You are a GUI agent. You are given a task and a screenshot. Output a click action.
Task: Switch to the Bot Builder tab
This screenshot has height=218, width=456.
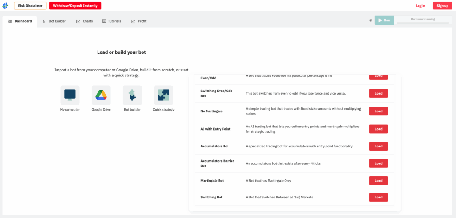[x=54, y=21]
